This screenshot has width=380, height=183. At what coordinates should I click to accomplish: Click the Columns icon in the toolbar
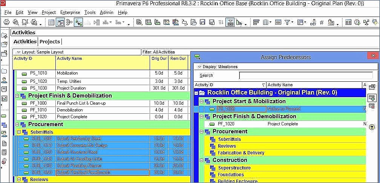point(266,22)
